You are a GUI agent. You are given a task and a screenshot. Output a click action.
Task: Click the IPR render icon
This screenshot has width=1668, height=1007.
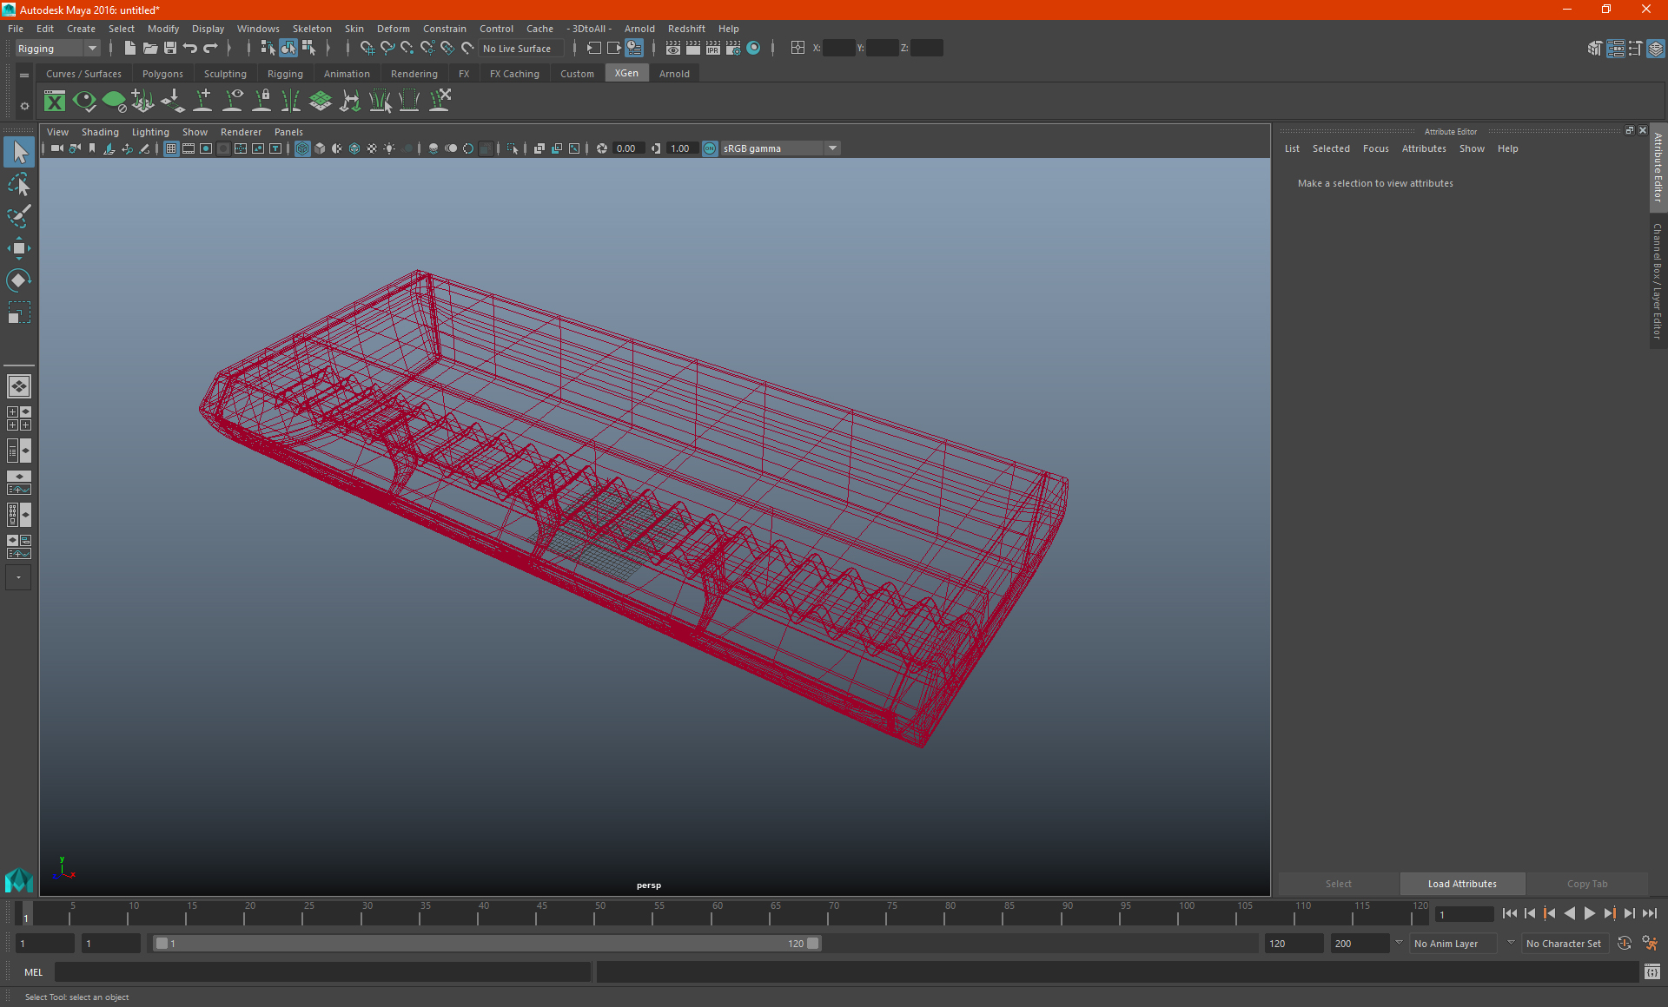tap(713, 49)
